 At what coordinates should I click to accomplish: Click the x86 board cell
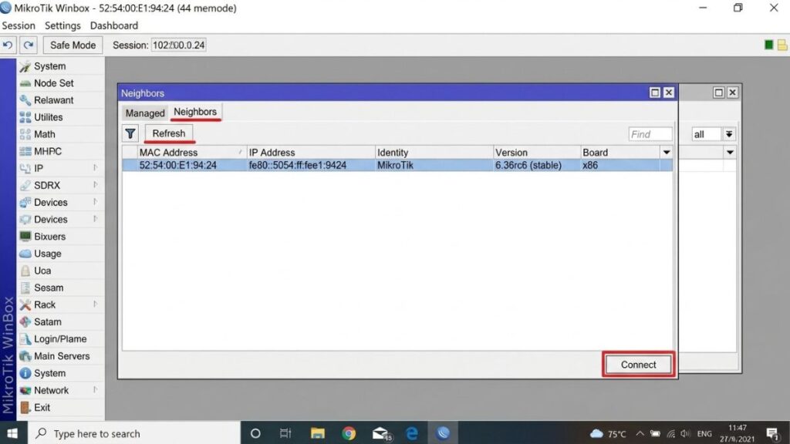pyautogui.click(x=590, y=165)
